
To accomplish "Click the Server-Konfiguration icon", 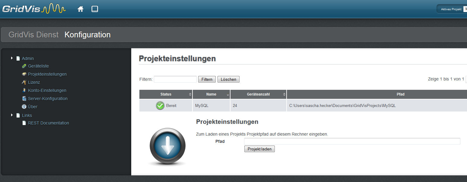I will pos(24,99).
